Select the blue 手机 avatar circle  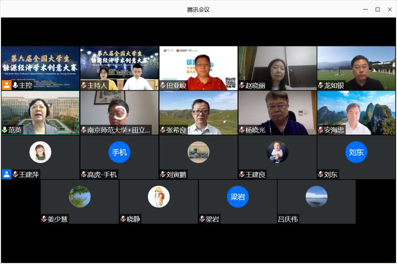point(119,152)
